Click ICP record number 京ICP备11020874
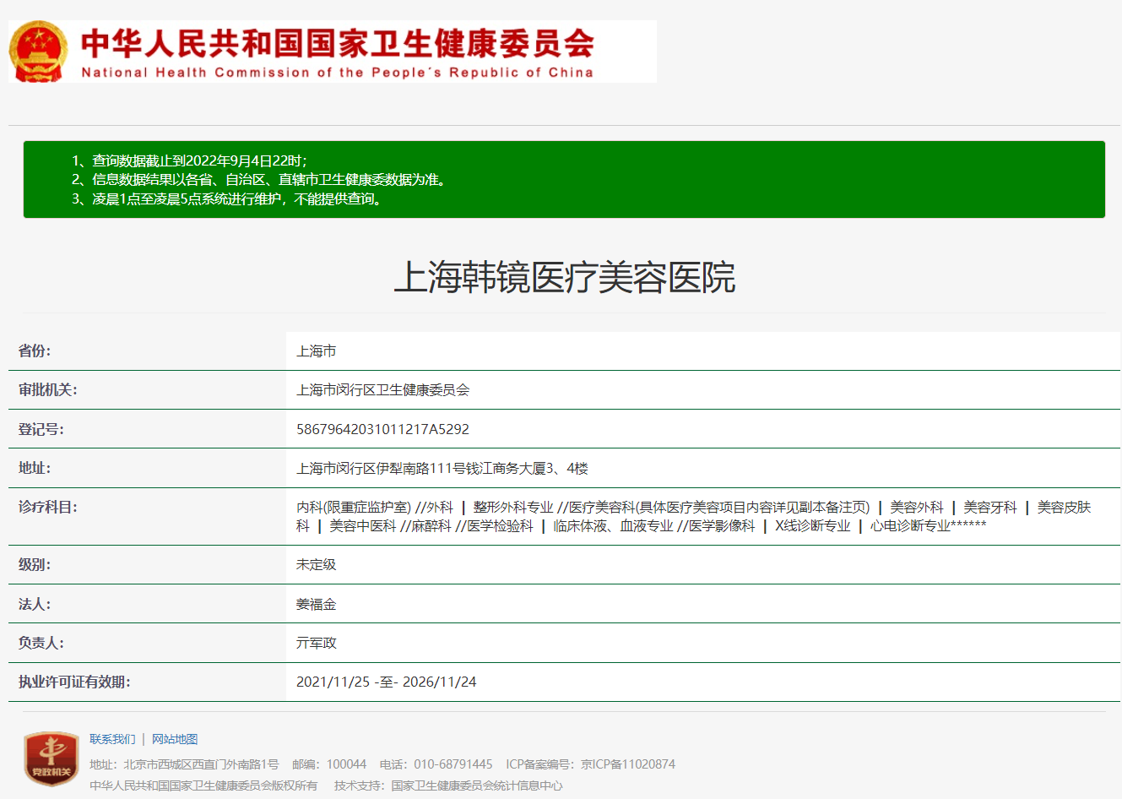 628,764
